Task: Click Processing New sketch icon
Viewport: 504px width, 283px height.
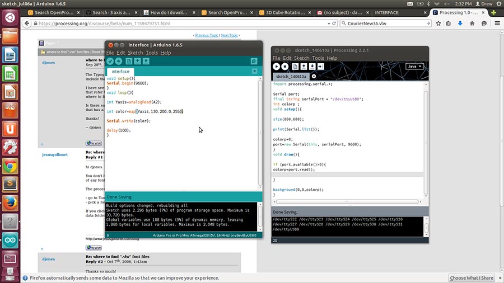Action: pos(295,67)
